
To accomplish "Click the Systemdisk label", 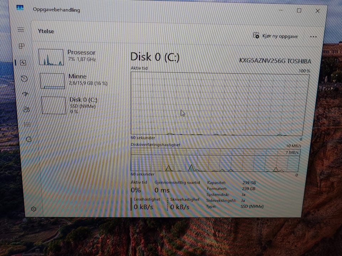I will 218,194.
